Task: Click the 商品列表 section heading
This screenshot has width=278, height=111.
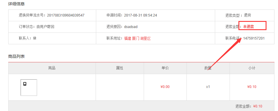Action: pyautogui.click(x=16, y=57)
